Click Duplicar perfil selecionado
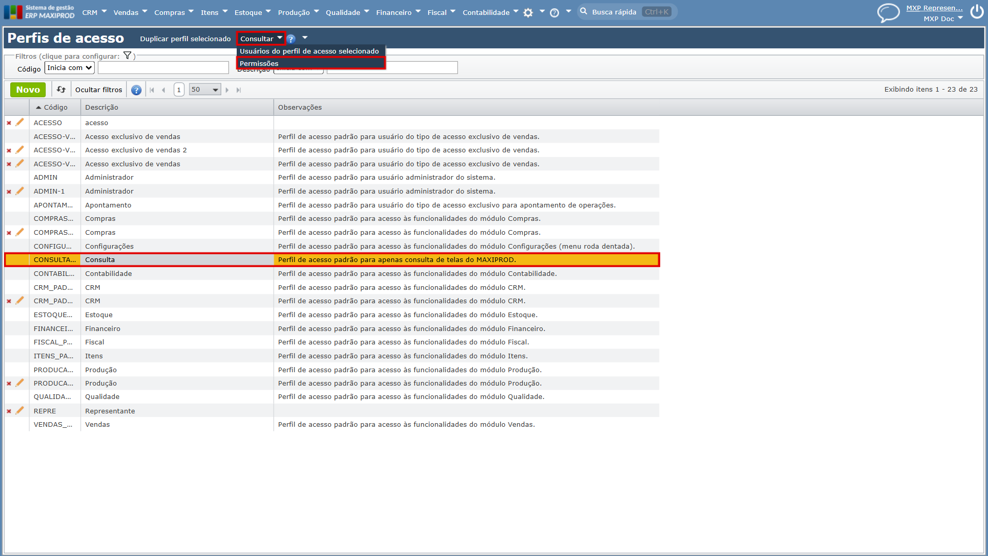This screenshot has width=988, height=556. 185,39
